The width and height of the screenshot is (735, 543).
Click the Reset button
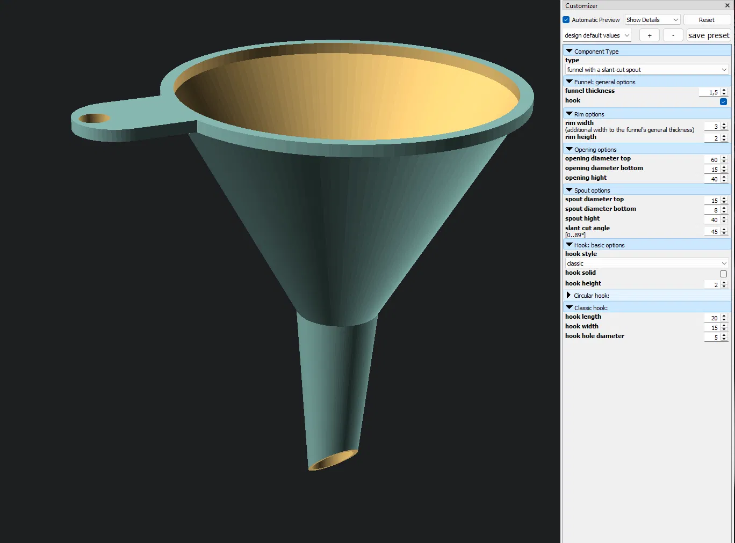[x=707, y=20]
